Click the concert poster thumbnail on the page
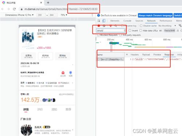Viewport: 182px width, 136px height. [x=28, y=39]
